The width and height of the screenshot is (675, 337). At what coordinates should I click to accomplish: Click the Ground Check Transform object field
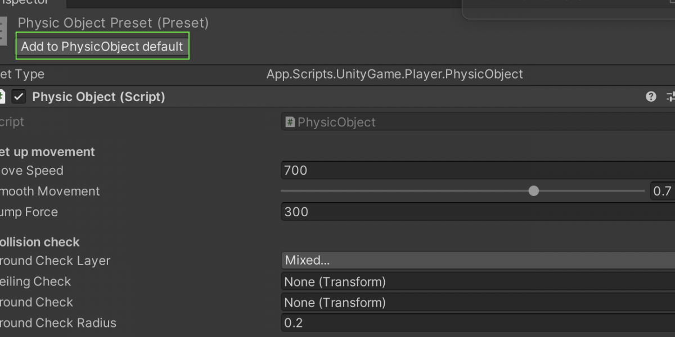click(478, 302)
